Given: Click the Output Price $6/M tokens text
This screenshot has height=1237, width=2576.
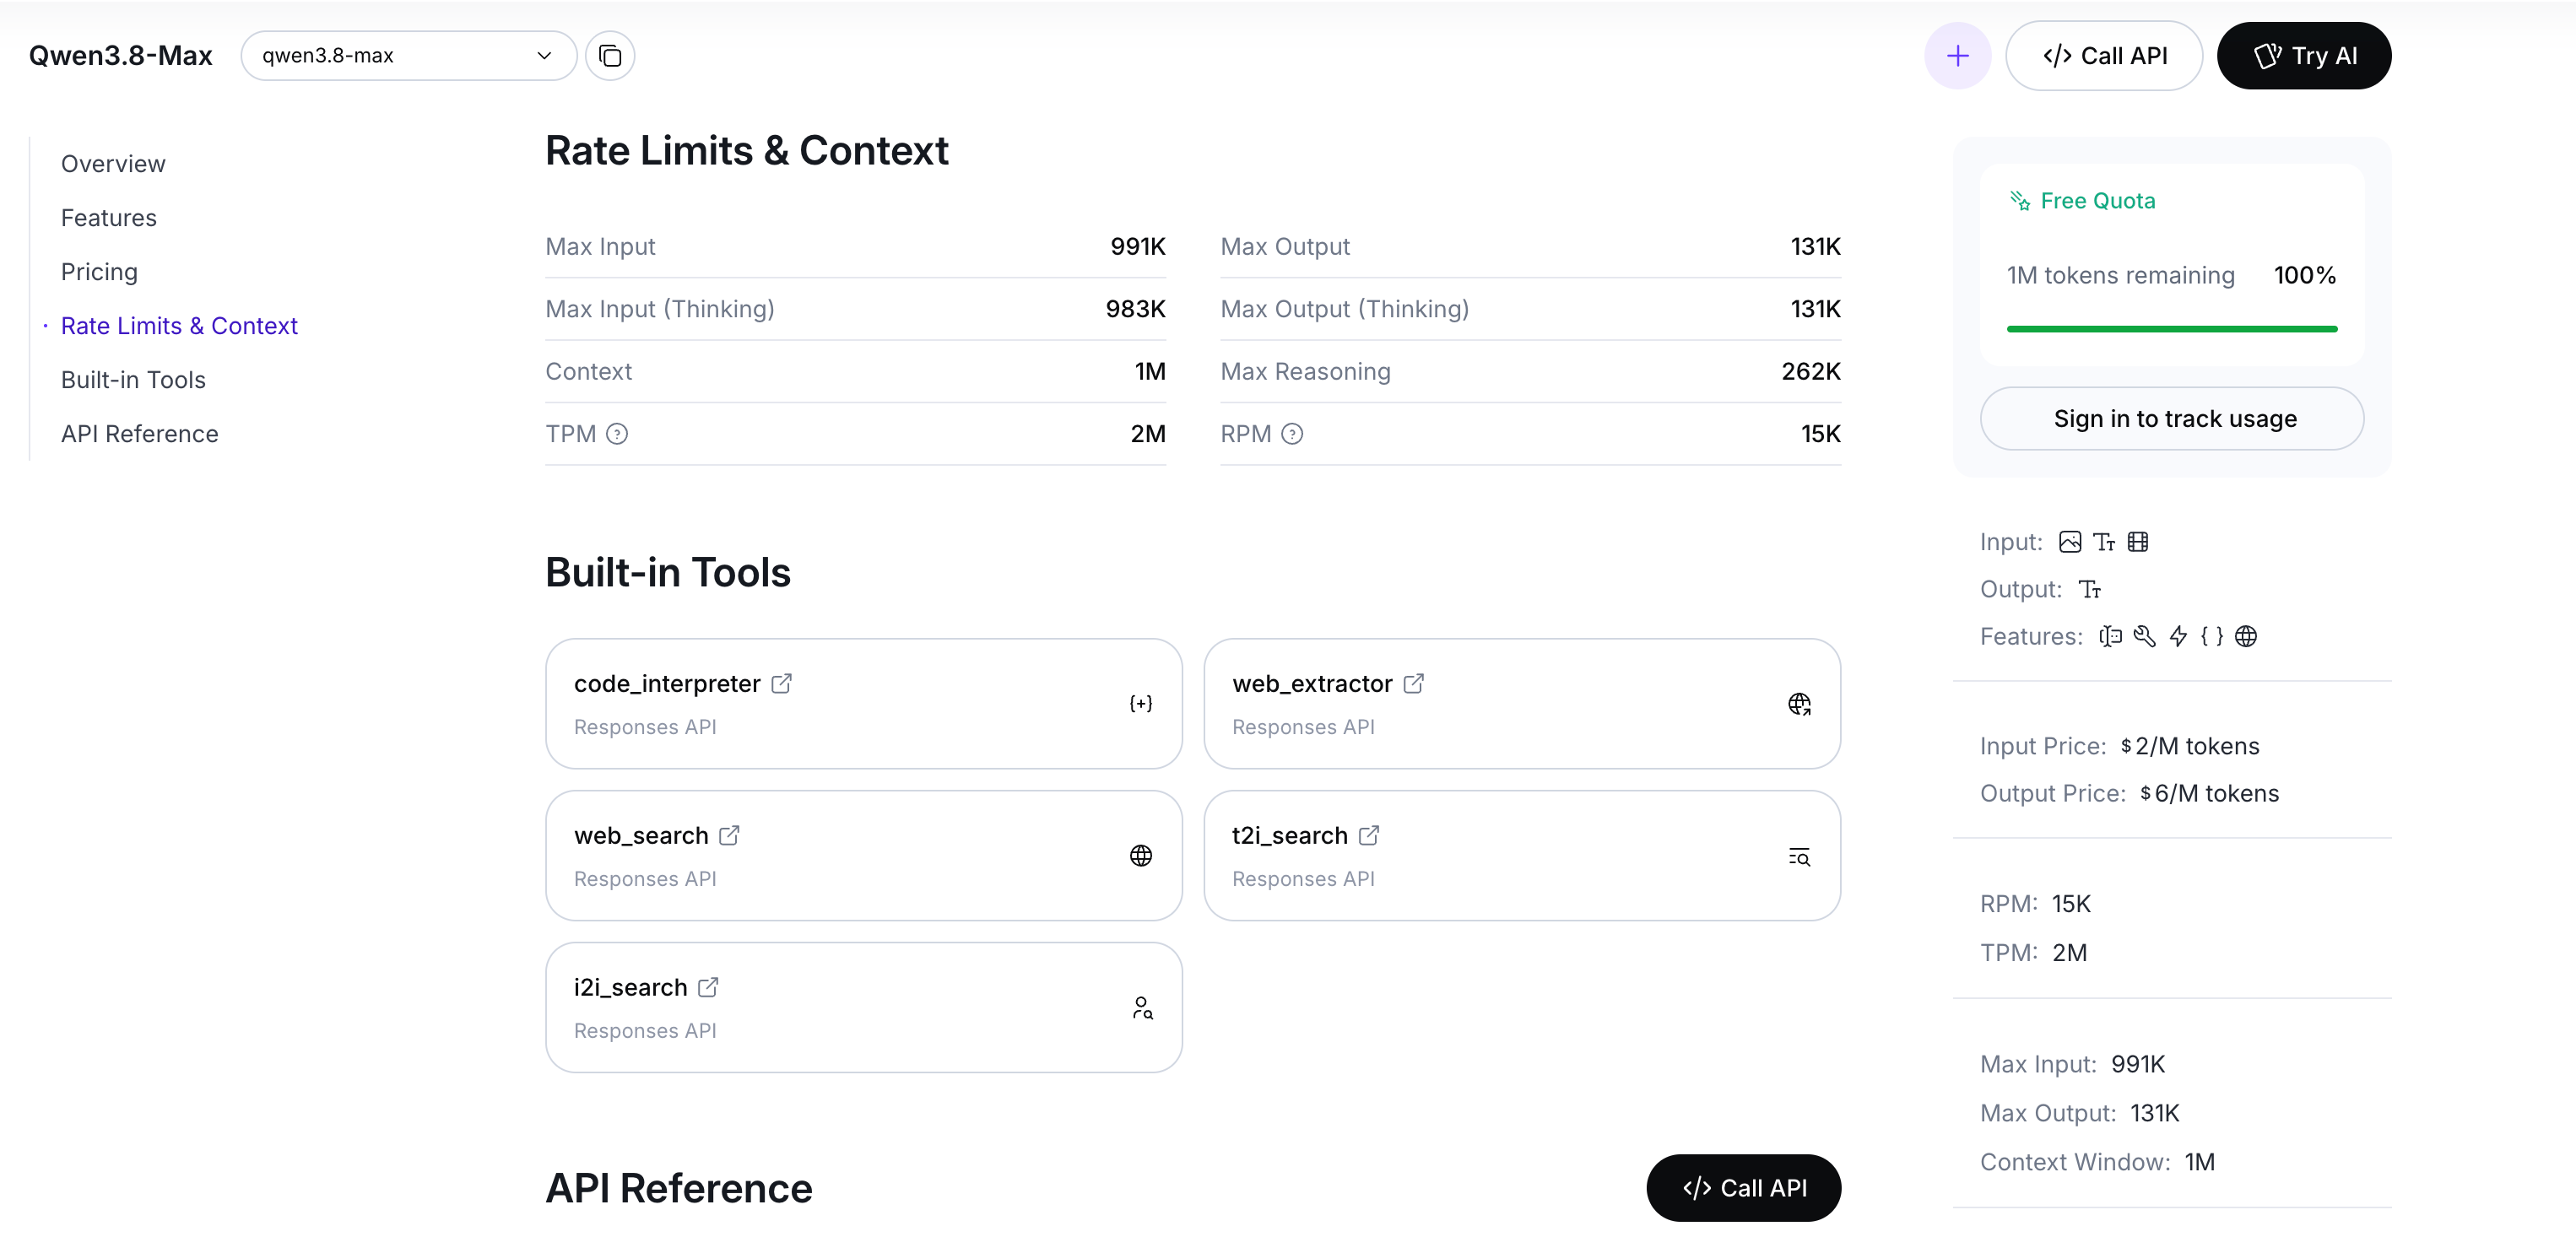Looking at the screenshot, I should point(2129,794).
